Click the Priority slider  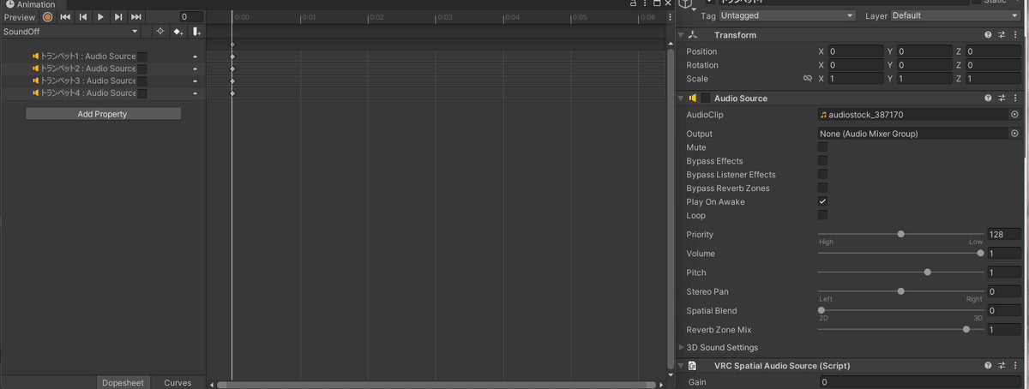[x=900, y=234]
